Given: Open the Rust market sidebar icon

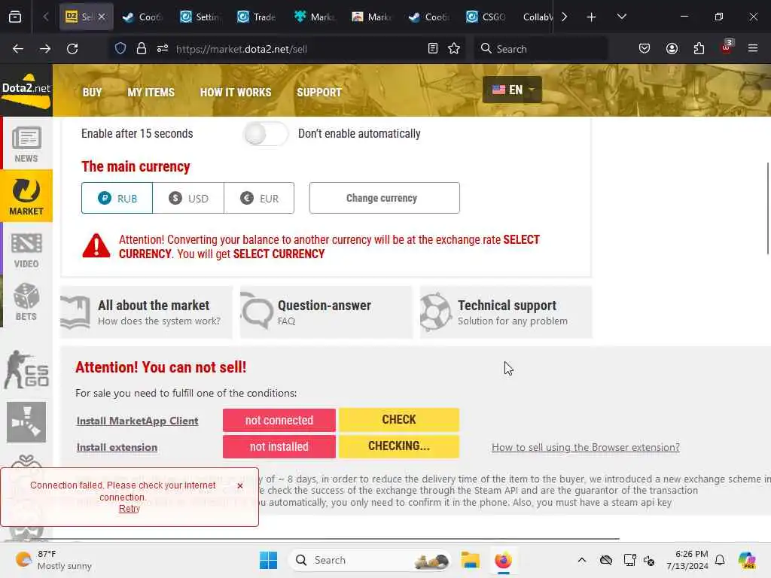Looking at the screenshot, I should tap(26, 422).
